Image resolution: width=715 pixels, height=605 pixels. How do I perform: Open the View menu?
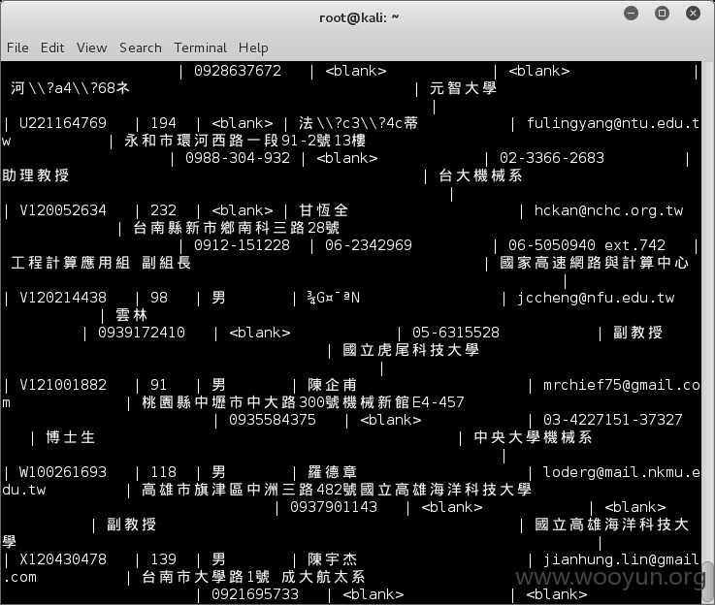pos(91,48)
